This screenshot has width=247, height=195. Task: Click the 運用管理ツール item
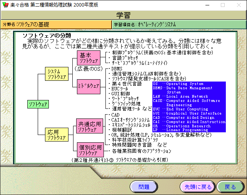tap(132, 109)
